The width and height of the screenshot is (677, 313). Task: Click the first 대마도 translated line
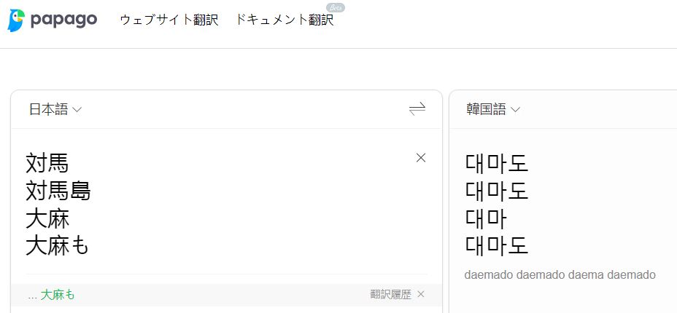point(497,164)
